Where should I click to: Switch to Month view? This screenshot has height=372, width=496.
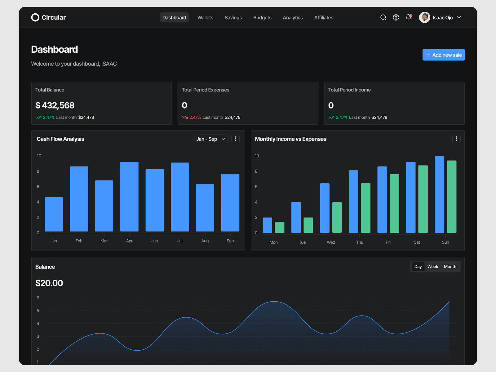point(450,266)
